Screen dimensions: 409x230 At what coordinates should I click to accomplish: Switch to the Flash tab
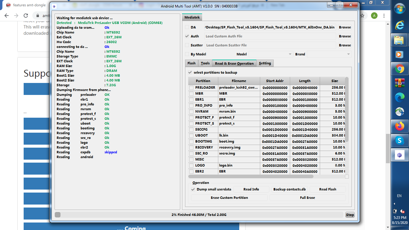[192, 63]
